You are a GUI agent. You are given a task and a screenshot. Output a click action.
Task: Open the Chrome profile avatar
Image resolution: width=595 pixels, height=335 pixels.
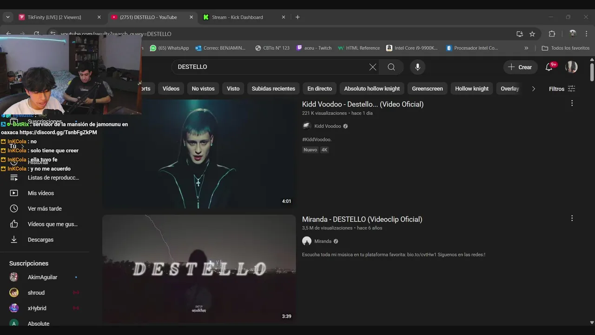573,33
